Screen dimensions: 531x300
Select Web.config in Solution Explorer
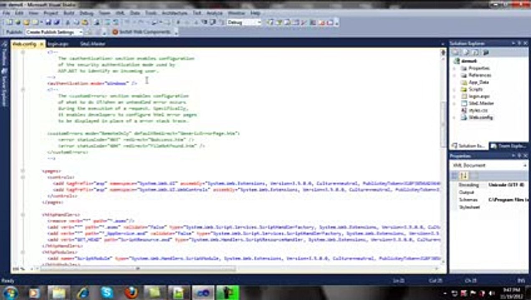point(480,117)
